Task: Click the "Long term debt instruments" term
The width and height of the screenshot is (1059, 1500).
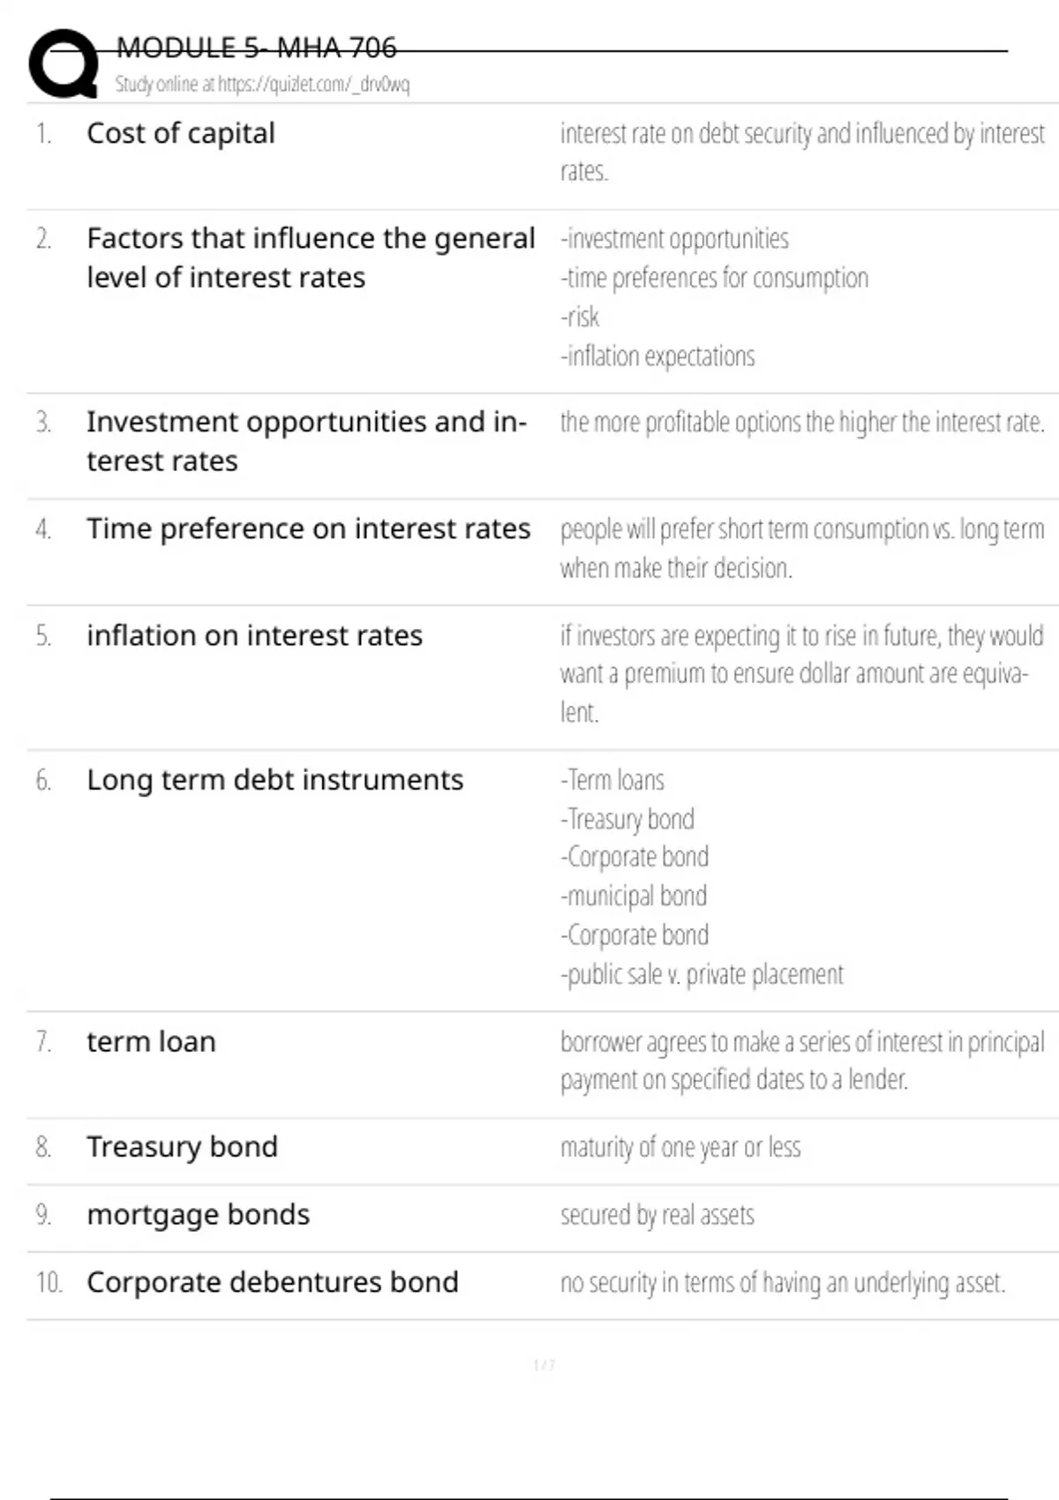Action: coord(274,780)
